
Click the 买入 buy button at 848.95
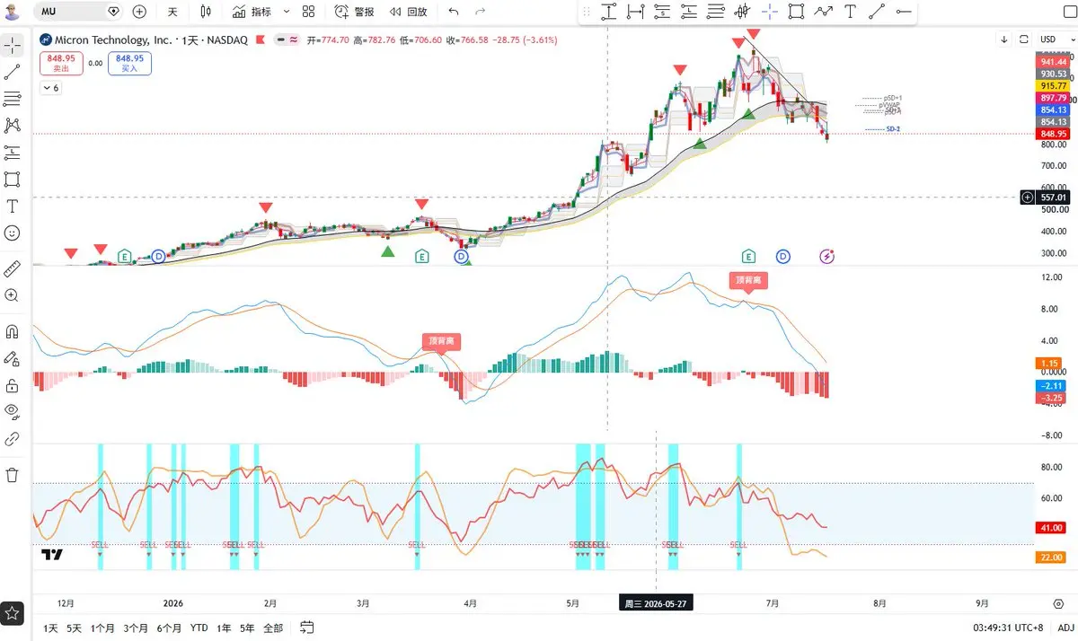tap(129, 63)
